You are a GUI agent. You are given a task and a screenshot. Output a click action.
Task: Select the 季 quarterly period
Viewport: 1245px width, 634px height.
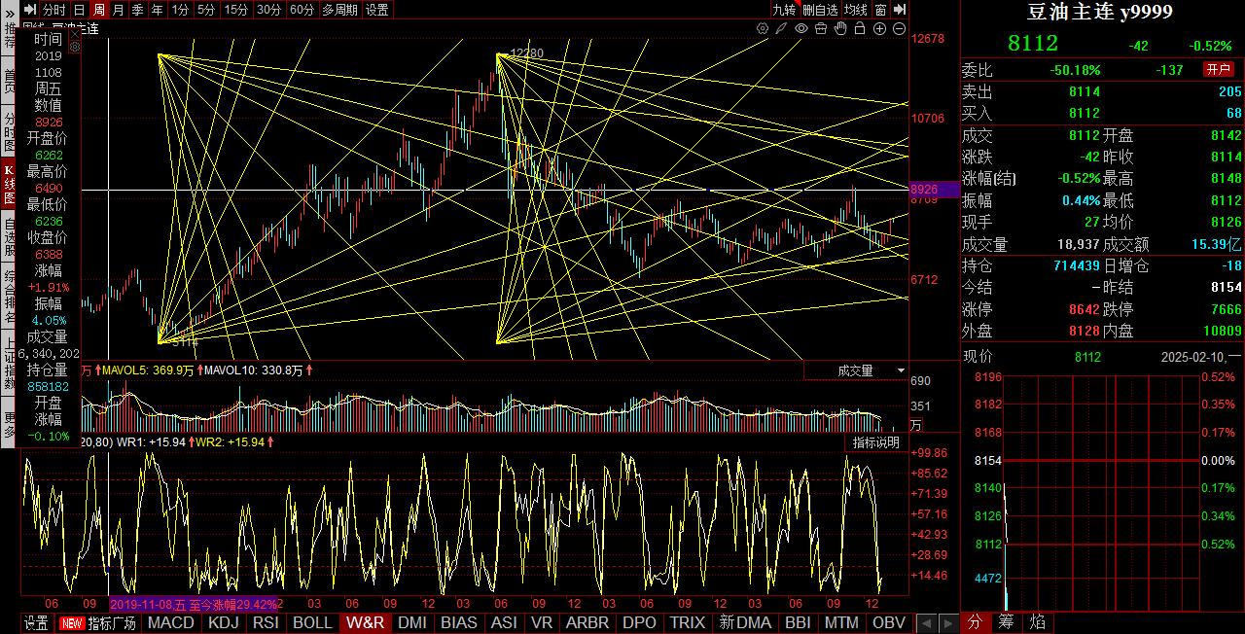tap(138, 10)
